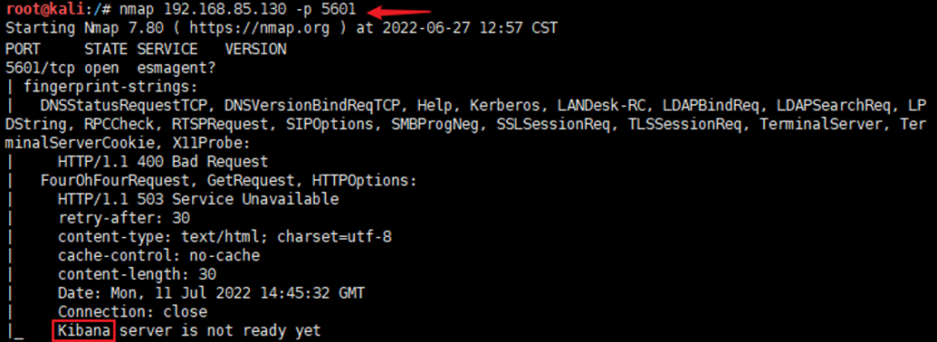Click the cache-control: no-cache line
This screenshot has height=342, width=937.
(159, 255)
